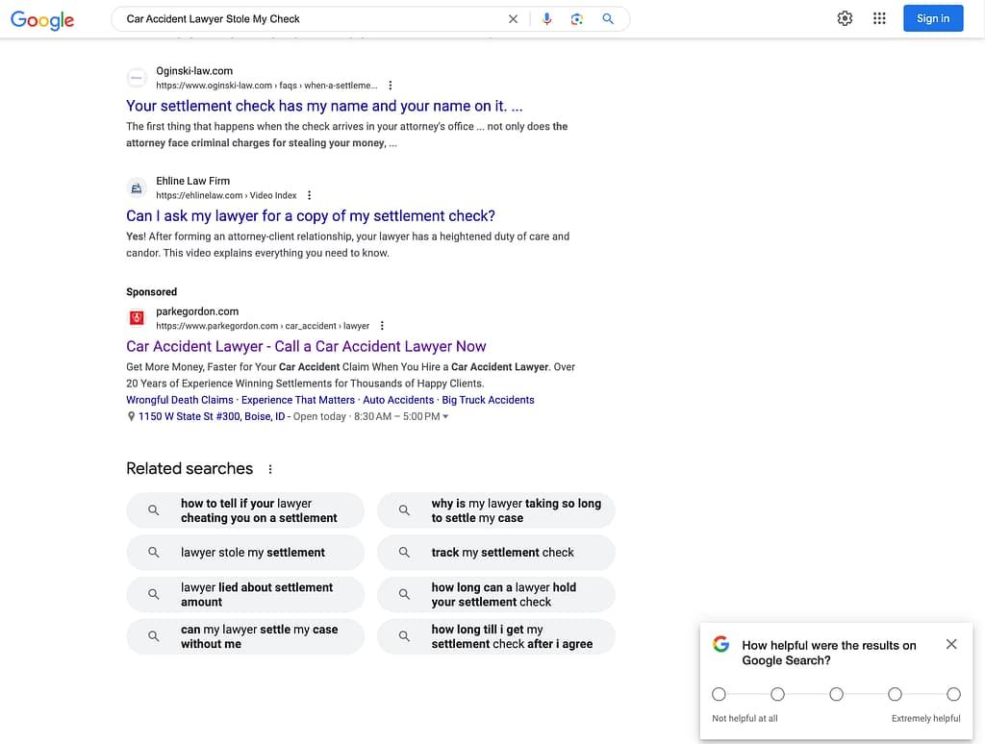985x744 pixels.
Task: Search 'track my settlement check'
Action: 495,553
